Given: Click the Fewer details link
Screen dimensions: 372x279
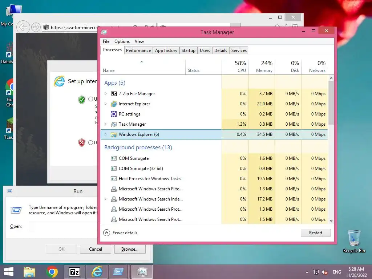Looking at the screenshot, I should pos(125,233).
